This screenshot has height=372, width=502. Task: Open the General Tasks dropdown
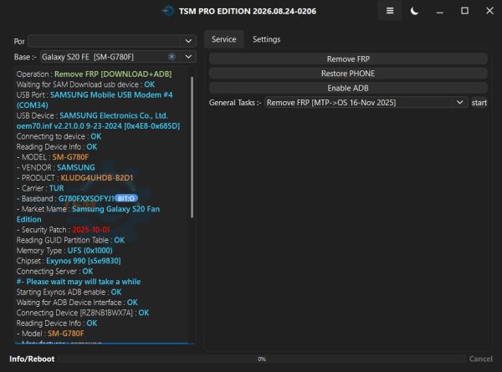pyautogui.click(x=366, y=103)
